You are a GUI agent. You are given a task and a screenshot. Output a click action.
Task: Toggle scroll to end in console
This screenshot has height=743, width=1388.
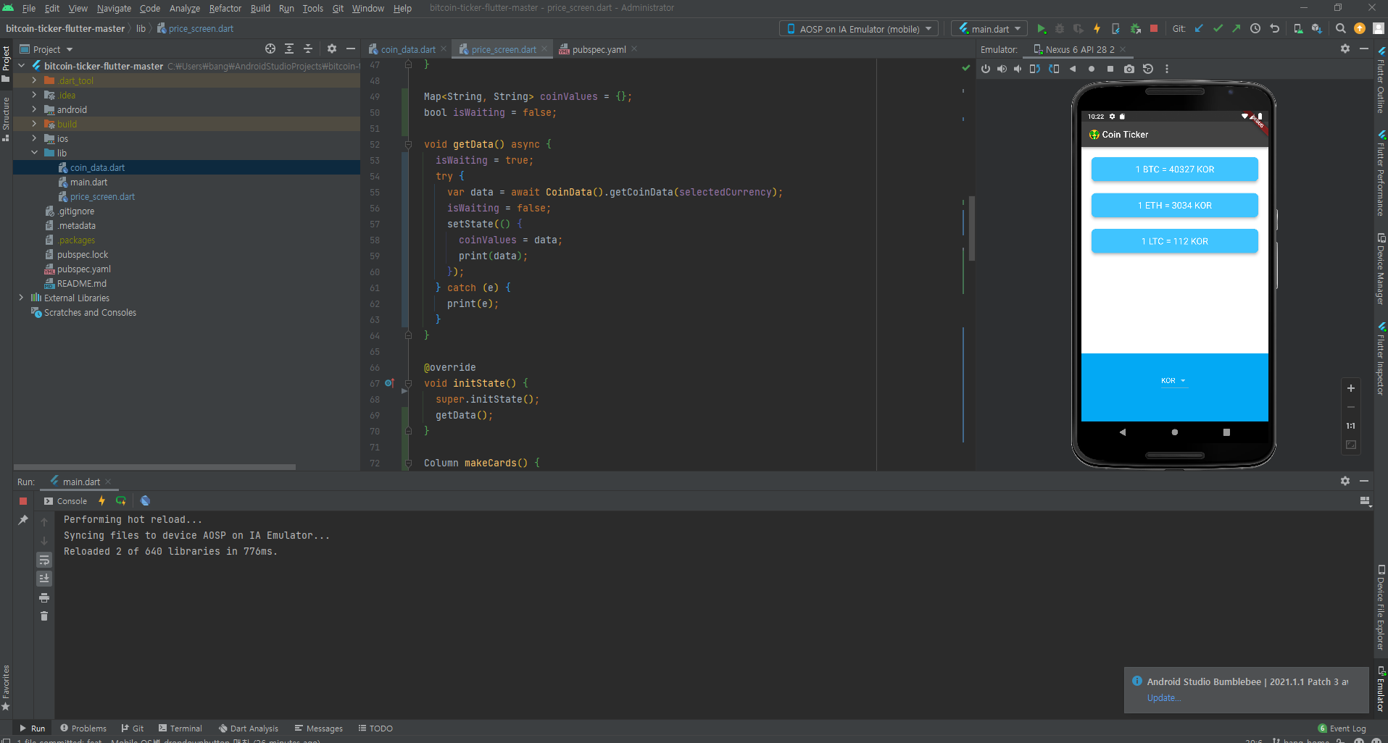(x=44, y=579)
